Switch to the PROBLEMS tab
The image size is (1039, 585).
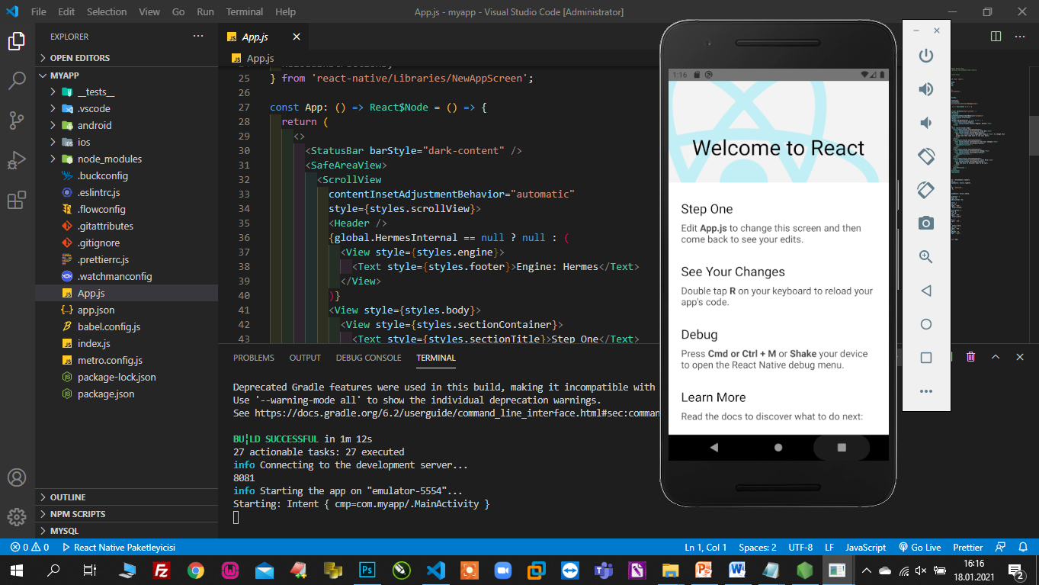[x=253, y=358]
